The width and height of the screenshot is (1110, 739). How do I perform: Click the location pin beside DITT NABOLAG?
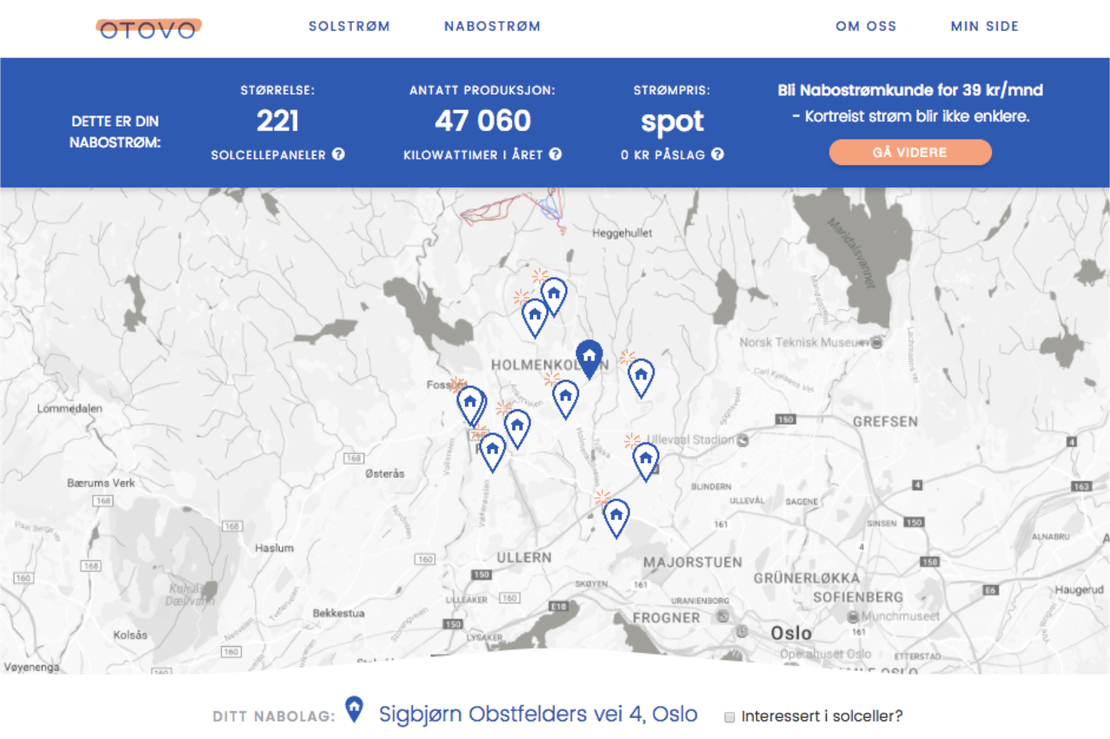354,709
